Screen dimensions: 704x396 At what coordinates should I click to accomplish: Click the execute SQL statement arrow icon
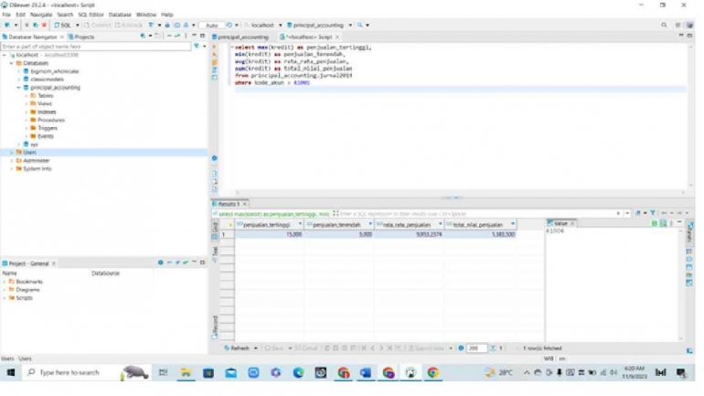[x=214, y=47]
